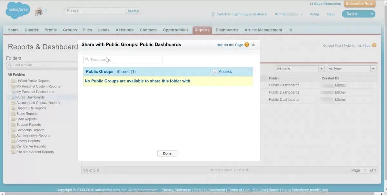Image resolution: width=387 pixels, height=195 pixels.
Task: Open the Sales app dropdown
Action: click(372, 14)
